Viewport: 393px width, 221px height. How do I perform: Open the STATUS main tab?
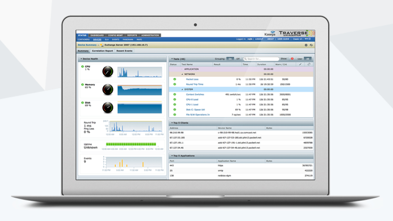(82, 35)
